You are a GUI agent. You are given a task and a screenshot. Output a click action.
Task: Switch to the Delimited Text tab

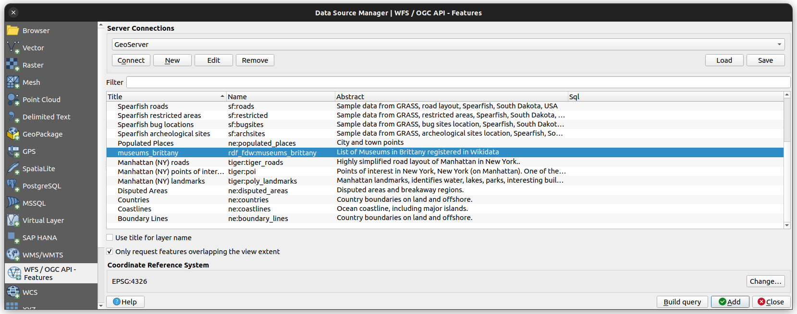[46, 117]
